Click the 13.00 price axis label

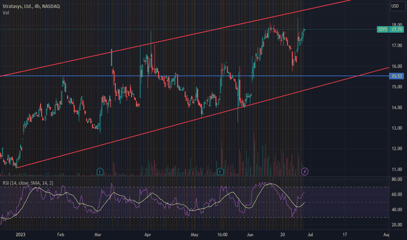397,128
